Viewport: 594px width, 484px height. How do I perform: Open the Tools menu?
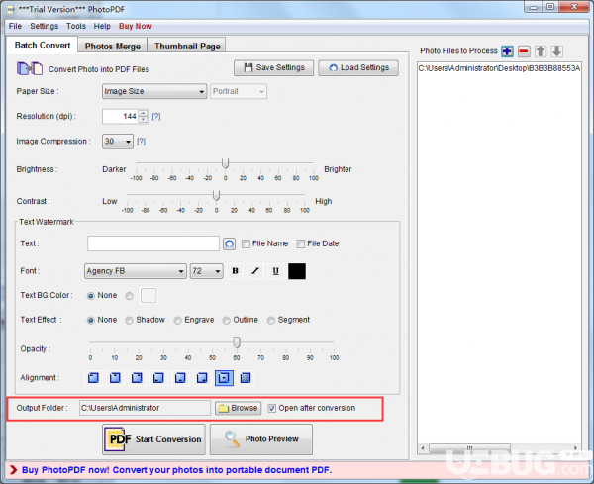click(x=76, y=26)
